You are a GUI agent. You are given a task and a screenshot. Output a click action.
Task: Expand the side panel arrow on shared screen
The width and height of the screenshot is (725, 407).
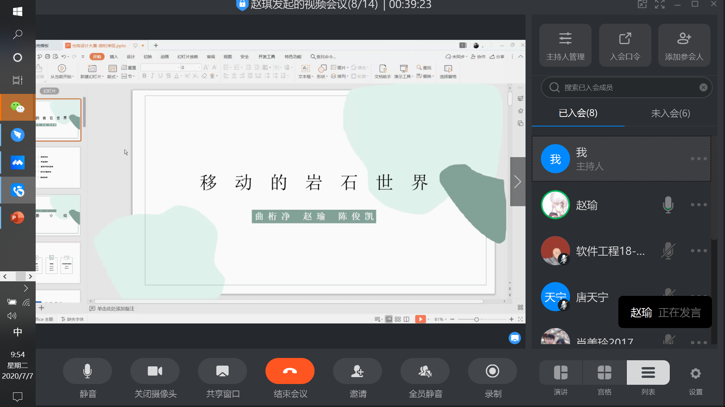tap(517, 182)
